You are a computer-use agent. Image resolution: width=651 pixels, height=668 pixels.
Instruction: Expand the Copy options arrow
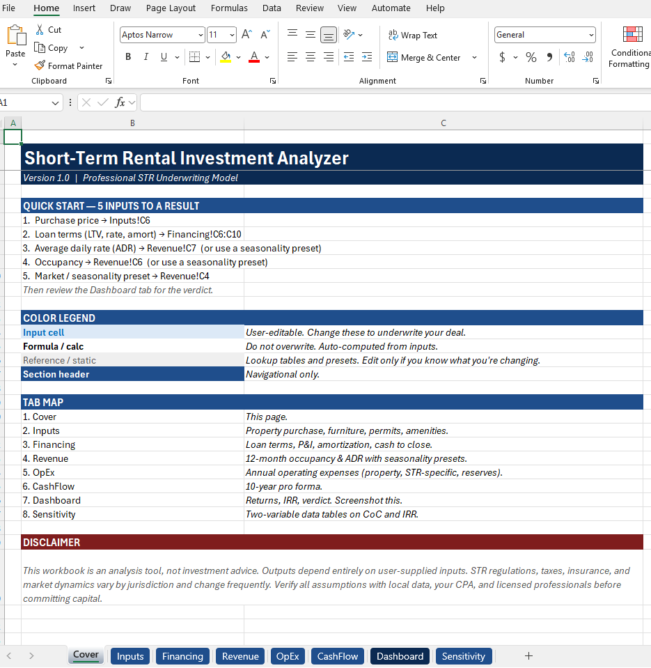tap(81, 47)
